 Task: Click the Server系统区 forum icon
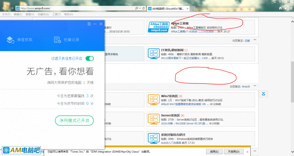tap(154, 119)
